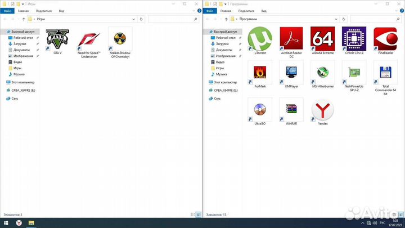
Task: Select MSI Afterburner shortcut
Action: [x=323, y=74]
